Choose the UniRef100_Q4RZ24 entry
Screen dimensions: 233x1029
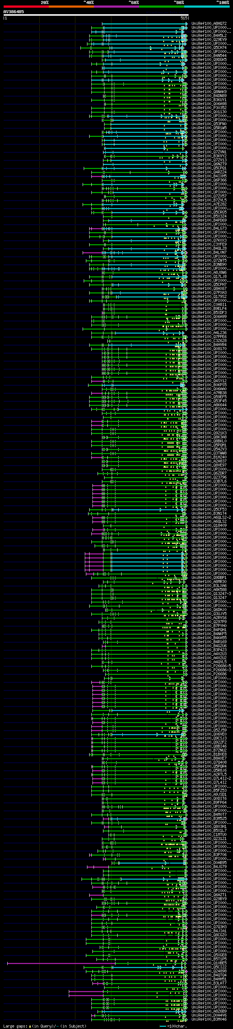[209, 172]
